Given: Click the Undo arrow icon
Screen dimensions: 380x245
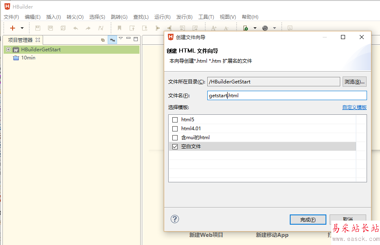Looking at the screenshot, I should (76, 28).
